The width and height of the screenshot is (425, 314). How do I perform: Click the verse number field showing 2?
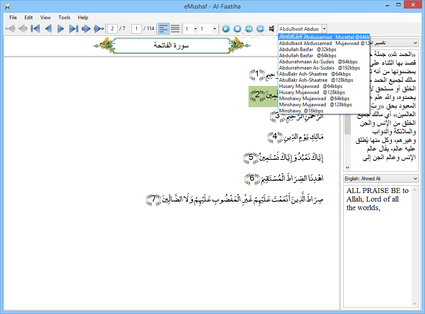tap(112, 29)
